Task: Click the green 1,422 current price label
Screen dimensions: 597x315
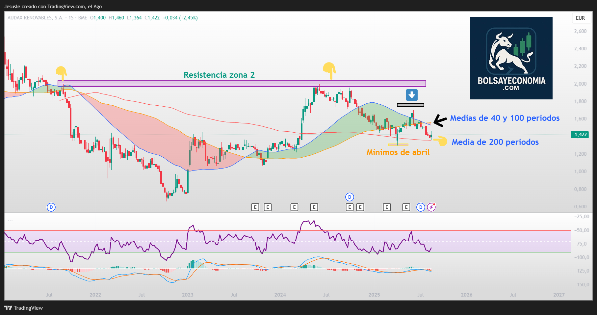Action: [581, 135]
